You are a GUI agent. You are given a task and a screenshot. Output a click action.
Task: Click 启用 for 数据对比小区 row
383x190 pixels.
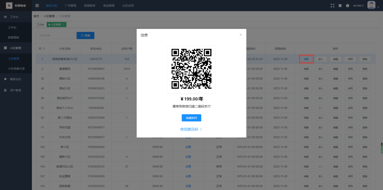click(350, 167)
